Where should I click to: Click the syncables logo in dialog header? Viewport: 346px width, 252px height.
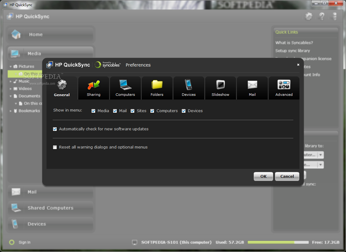click(108, 64)
